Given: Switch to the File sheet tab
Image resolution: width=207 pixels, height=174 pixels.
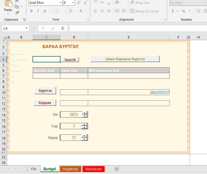Looking at the screenshot, I should [34, 169].
